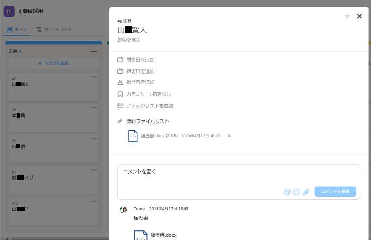Click the 正 project icon
371x240 pixels.
pyautogui.click(x=9, y=11)
